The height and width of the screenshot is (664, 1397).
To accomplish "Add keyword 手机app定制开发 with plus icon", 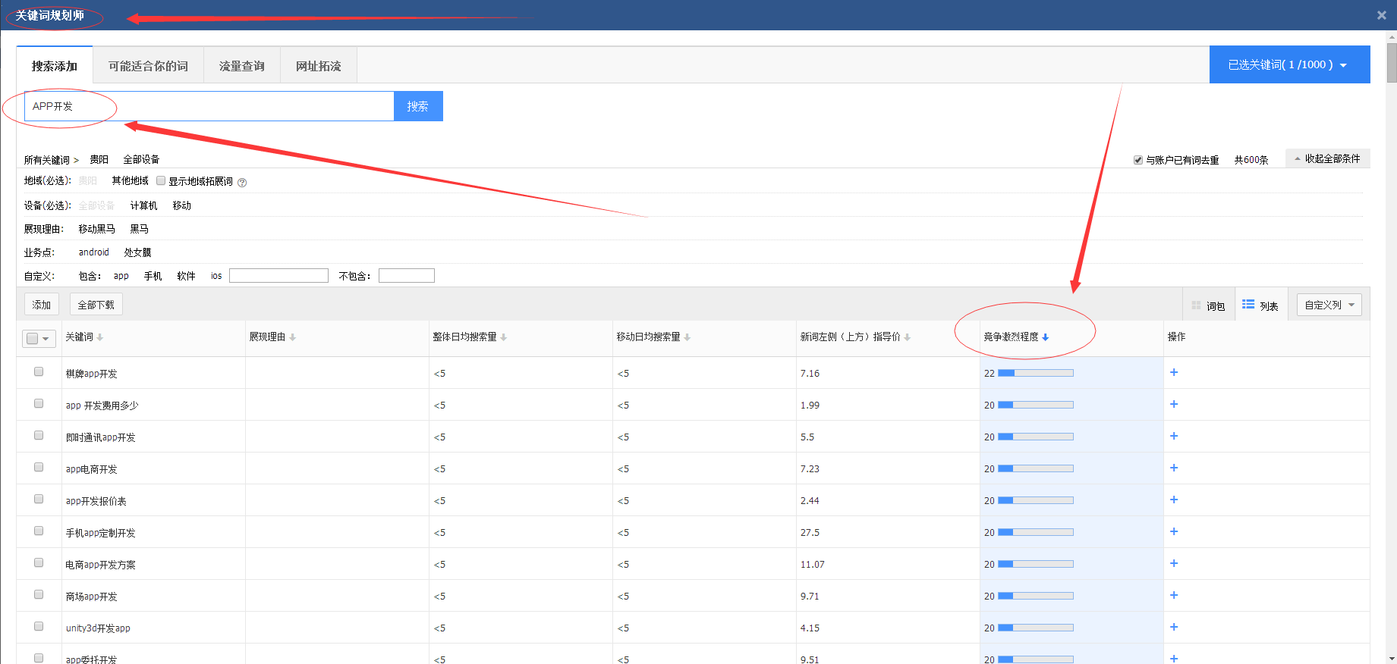I will pyautogui.click(x=1174, y=531).
